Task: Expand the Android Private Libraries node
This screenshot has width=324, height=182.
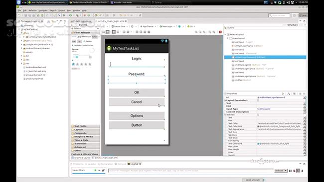Action: coord(21,48)
